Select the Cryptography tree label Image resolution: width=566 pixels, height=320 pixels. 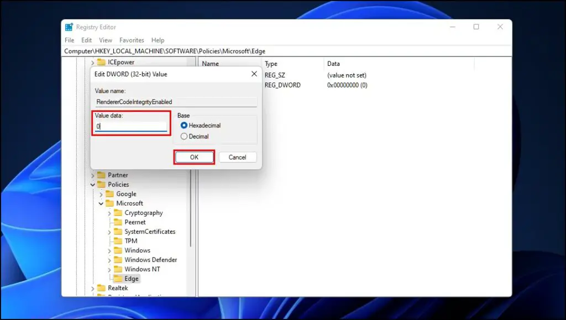point(144,213)
